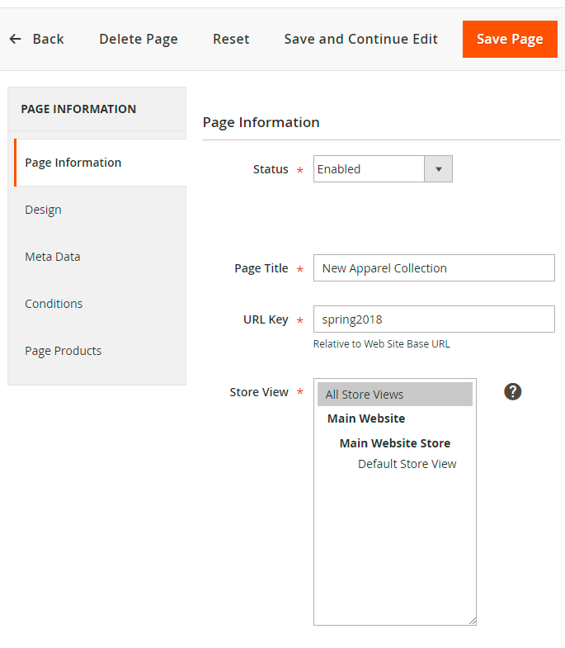
Task: Open the Conditions tab
Action: (x=54, y=304)
